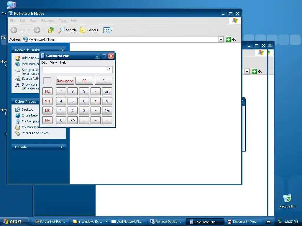Viewport: 302px width, 226px height.
Task: Click the Go button in My Network Places
Action: click(231, 39)
